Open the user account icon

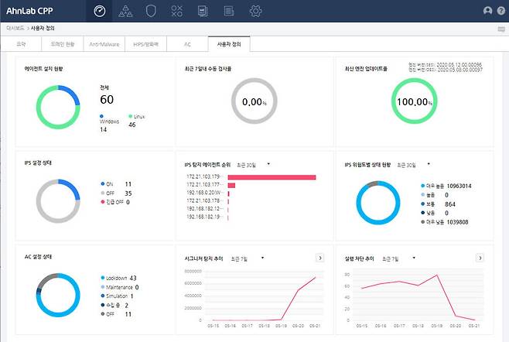pyautogui.click(x=487, y=11)
